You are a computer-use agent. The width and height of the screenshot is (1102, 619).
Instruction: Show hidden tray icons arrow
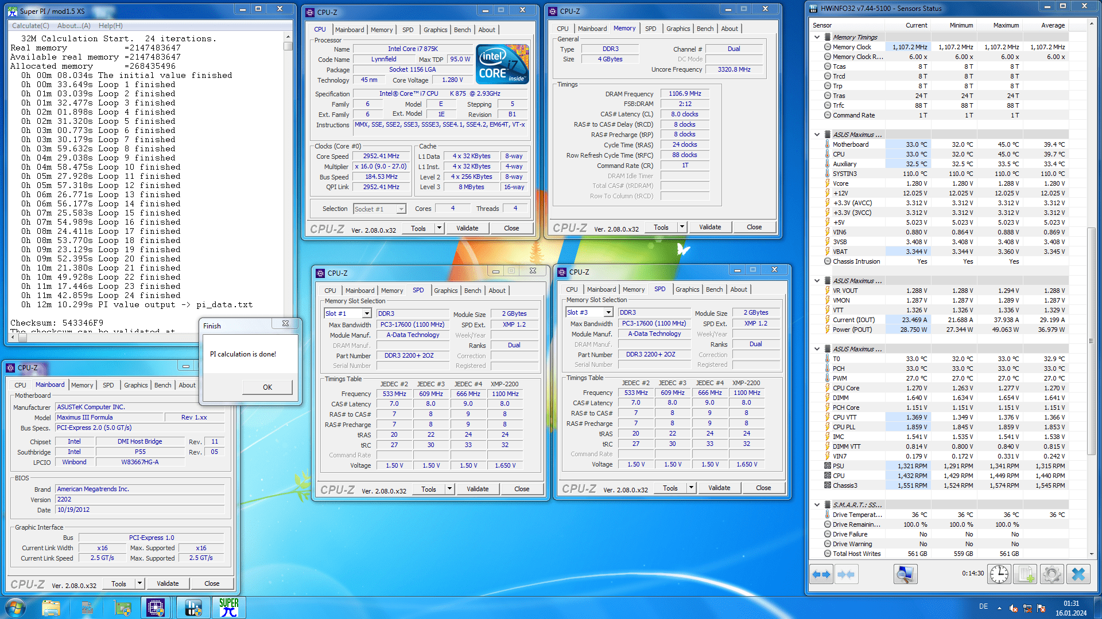(999, 609)
